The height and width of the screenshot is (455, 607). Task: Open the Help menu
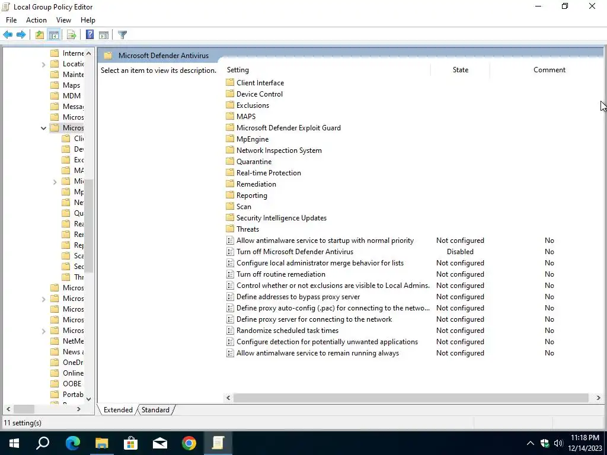click(x=88, y=20)
